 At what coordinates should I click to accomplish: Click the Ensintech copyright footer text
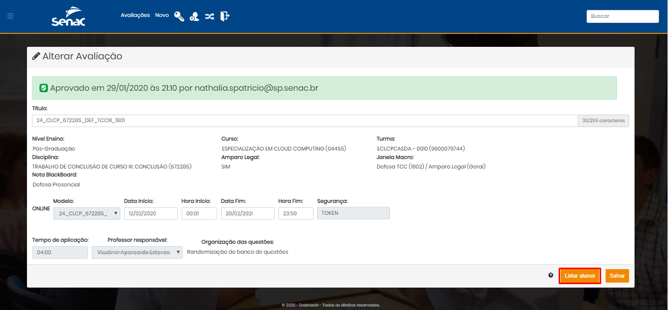(x=331, y=305)
